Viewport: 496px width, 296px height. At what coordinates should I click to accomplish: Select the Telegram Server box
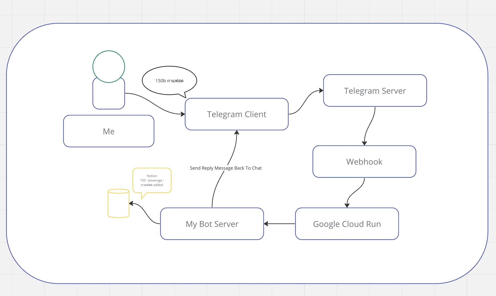375,91
